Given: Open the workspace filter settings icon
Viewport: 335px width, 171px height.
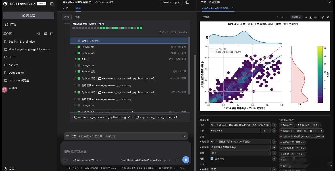Looking at the screenshot, I should click(45, 34).
